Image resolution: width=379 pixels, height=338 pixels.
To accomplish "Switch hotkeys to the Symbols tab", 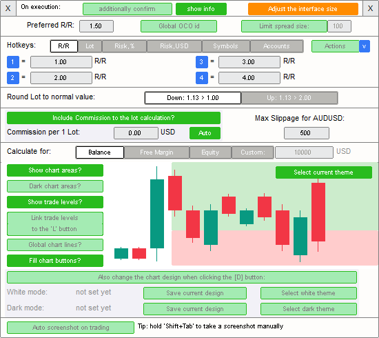I will (x=225, y=46).
